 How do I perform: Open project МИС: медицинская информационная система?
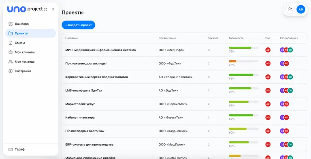pyautogui.click(x=100, y=50)
